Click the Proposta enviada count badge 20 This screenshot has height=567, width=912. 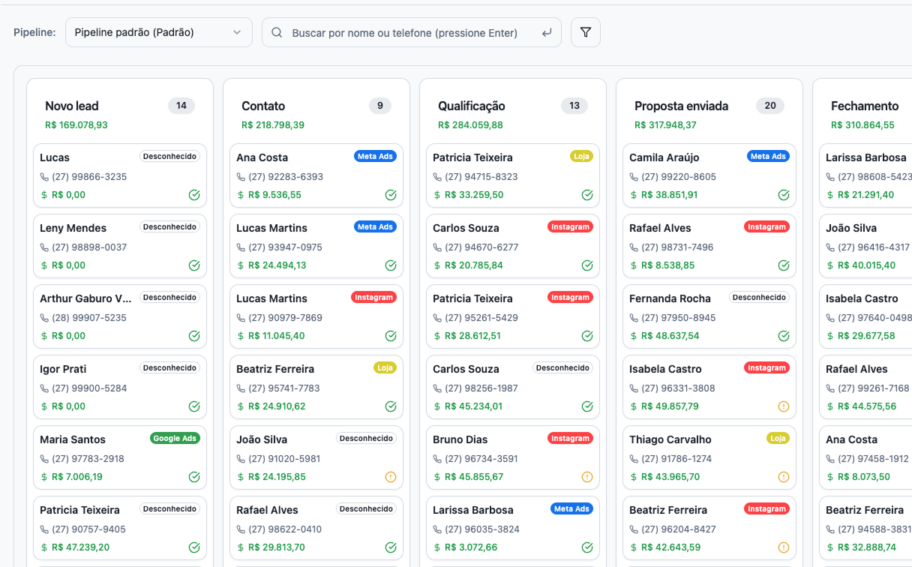770,106
